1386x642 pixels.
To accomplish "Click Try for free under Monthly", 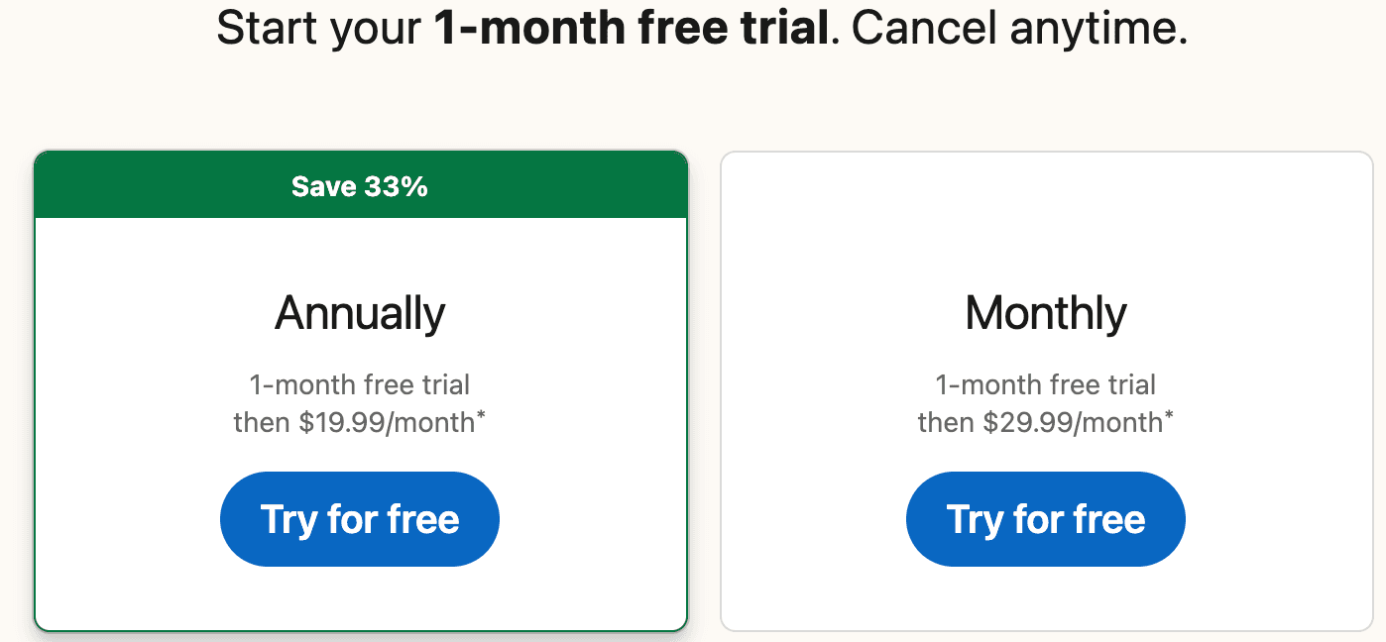I will [x=1045, y=519].
